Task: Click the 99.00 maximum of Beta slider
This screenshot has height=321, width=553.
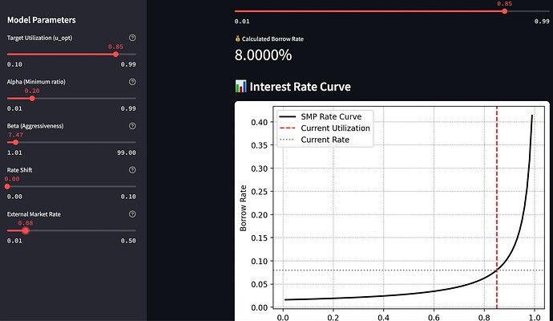Action: pos(127,152)
